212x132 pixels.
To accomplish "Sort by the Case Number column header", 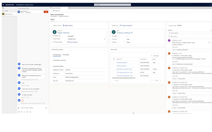I will coord(143,59).
